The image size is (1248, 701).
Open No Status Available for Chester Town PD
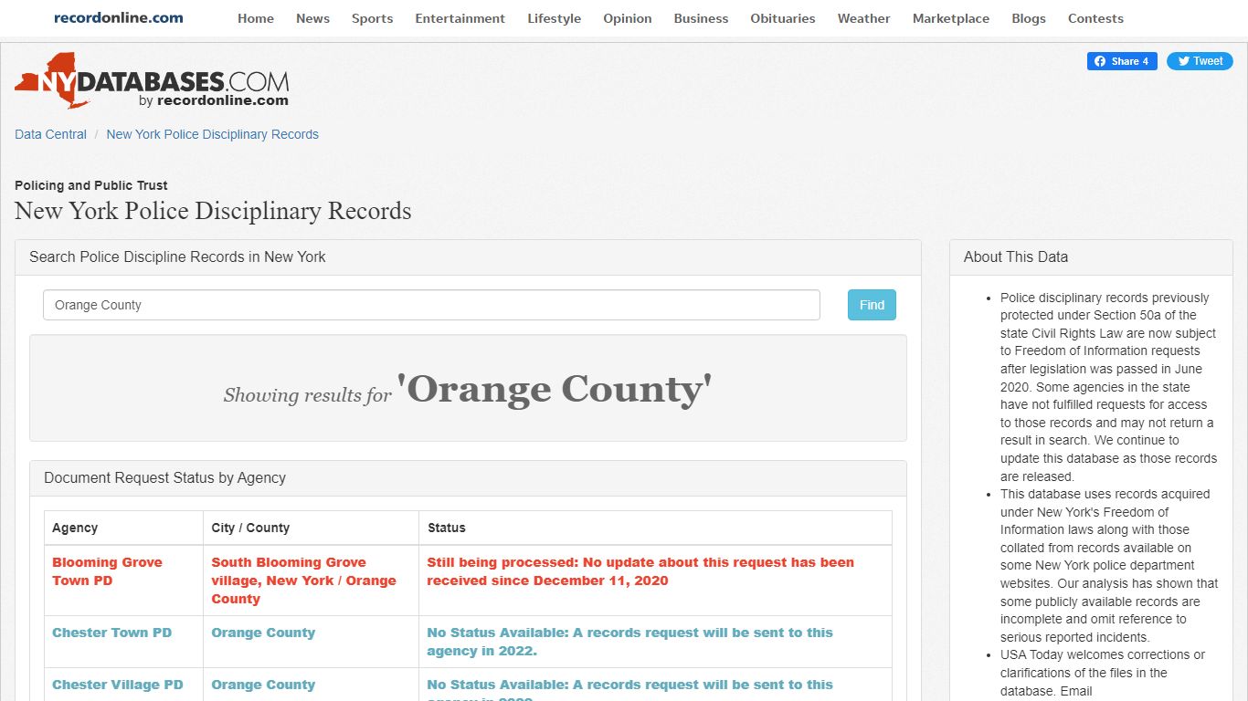pyautogui.click(x=630, y=642)
